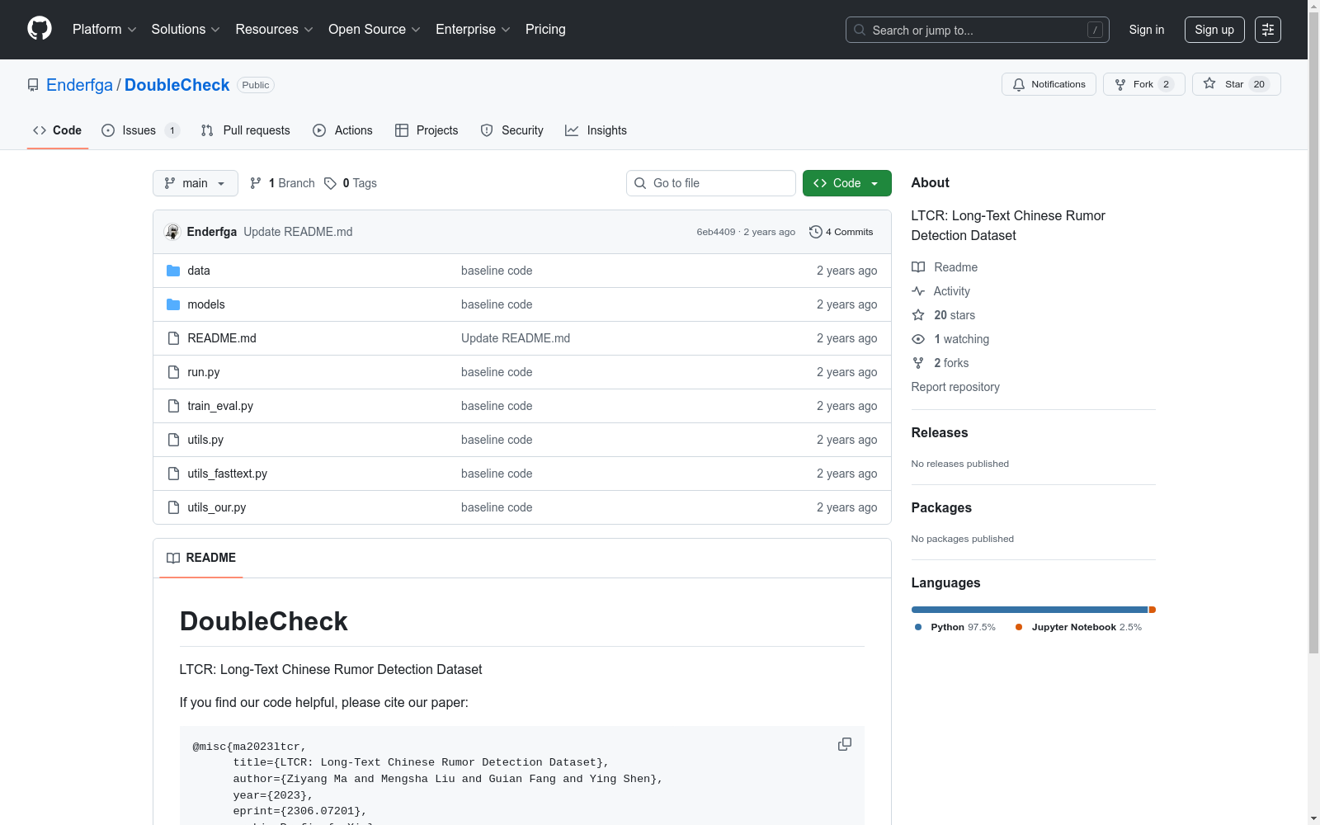
Task: Open the Pull requests tab
Action: pyautogui.click(x=246, y=130)
